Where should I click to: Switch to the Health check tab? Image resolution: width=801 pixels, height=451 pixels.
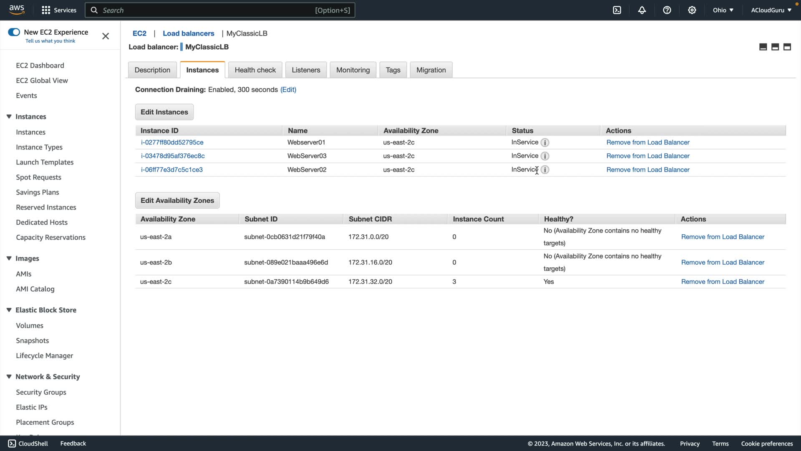255,70
